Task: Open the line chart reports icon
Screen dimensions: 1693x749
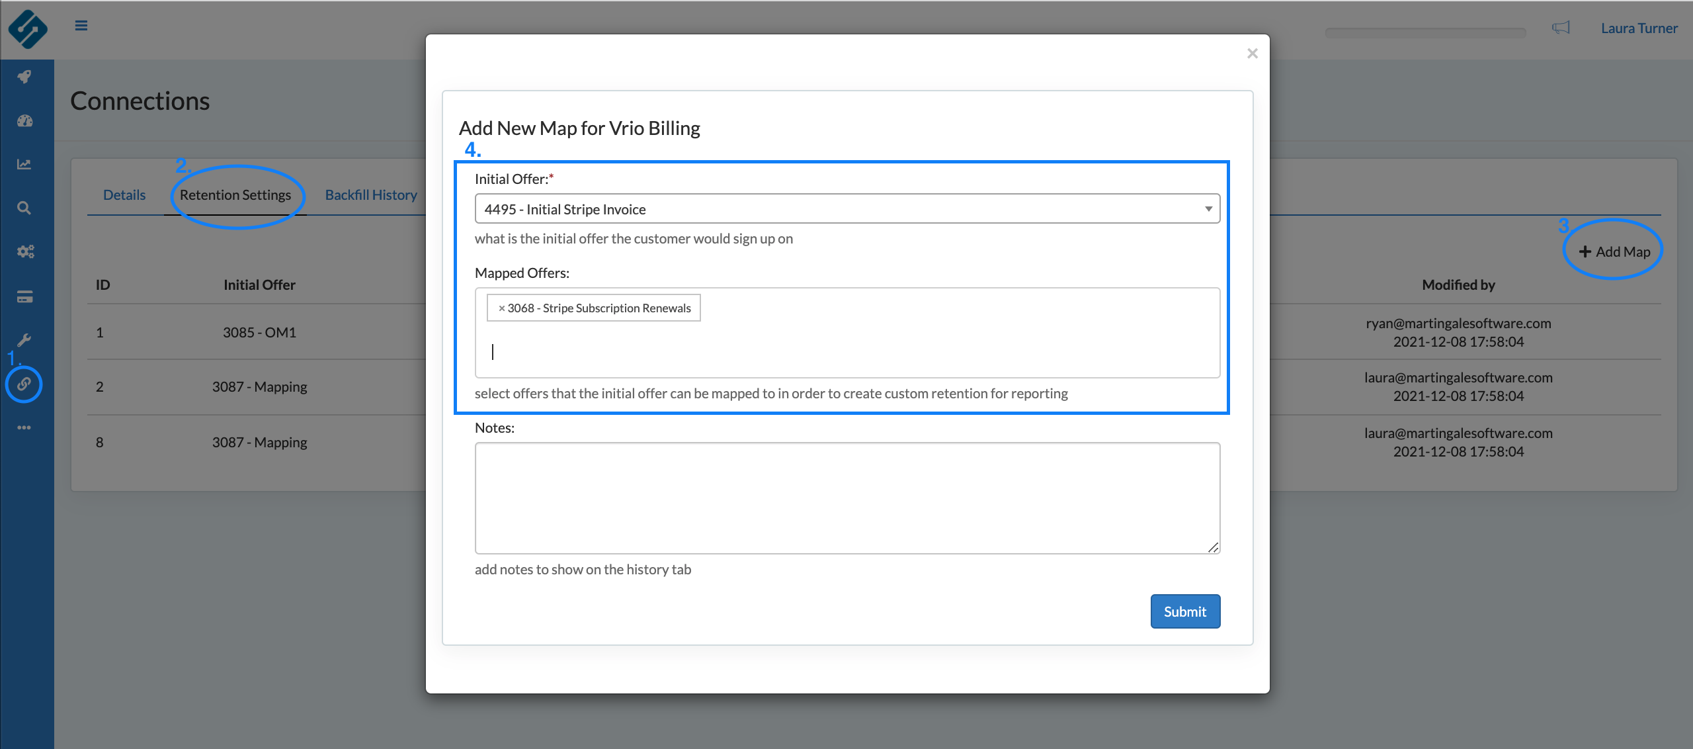Action: coord(24,164)
